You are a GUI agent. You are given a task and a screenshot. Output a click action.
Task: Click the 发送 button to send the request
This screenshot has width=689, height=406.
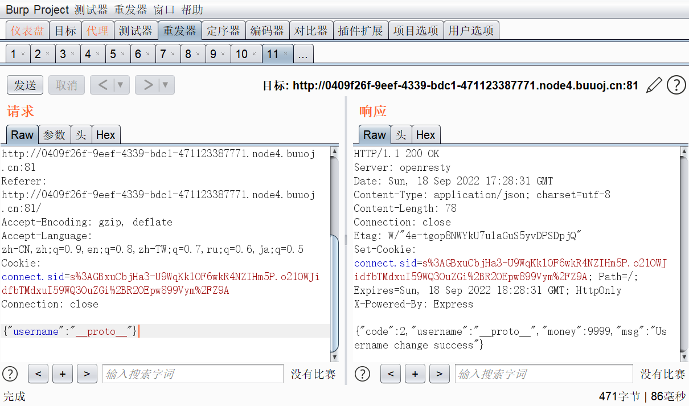(x=24, y=85)
